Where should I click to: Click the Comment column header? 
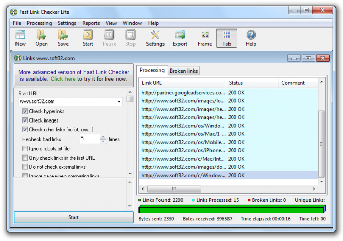click(298, 83)
